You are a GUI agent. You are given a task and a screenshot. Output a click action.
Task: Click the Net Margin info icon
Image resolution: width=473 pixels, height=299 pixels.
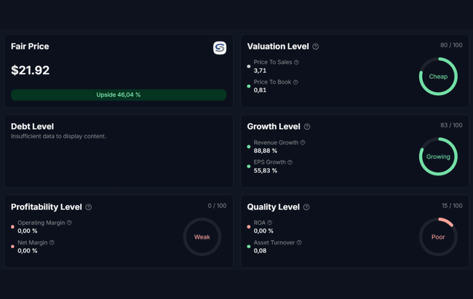(x=52, y=242)
